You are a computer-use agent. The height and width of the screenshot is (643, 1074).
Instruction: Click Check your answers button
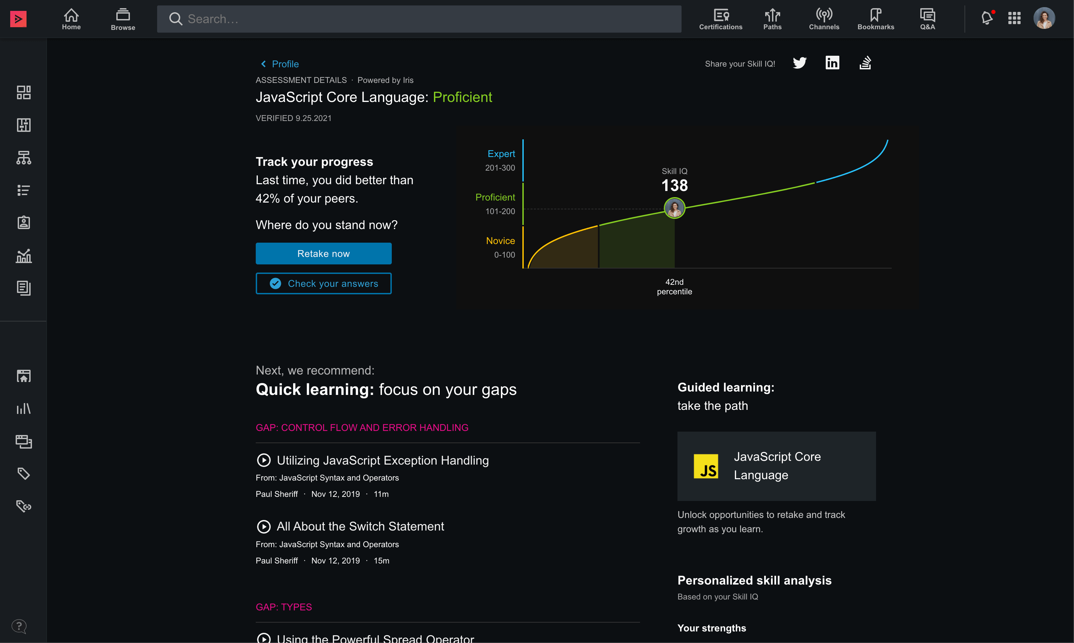click(323, 283)
